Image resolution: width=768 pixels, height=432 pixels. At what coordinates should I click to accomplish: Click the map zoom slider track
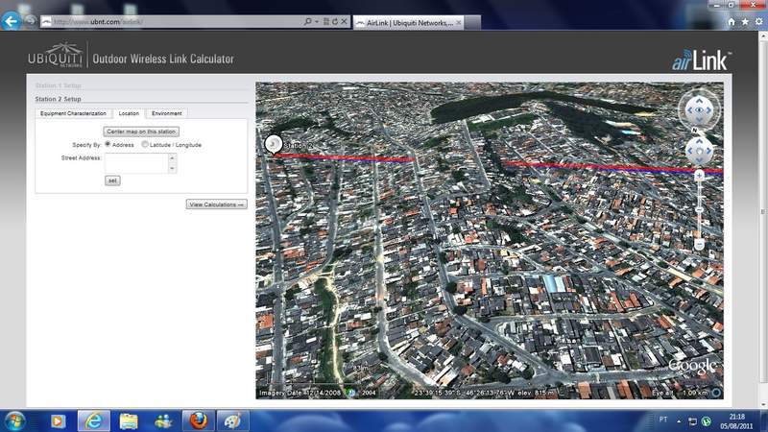click(699, 211)
